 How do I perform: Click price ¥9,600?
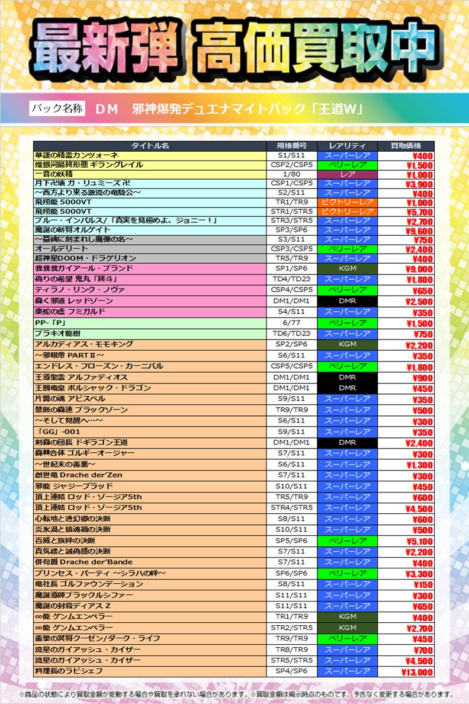[x=419, y=231]
